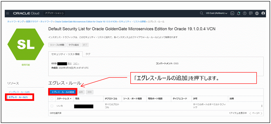This screenshot has width=271, height=124.
Task: Click the Oracle Cloud logo
Action: point(26,13)
